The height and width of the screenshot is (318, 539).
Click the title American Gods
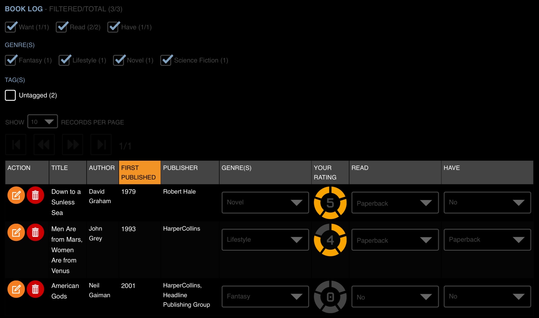65,291
